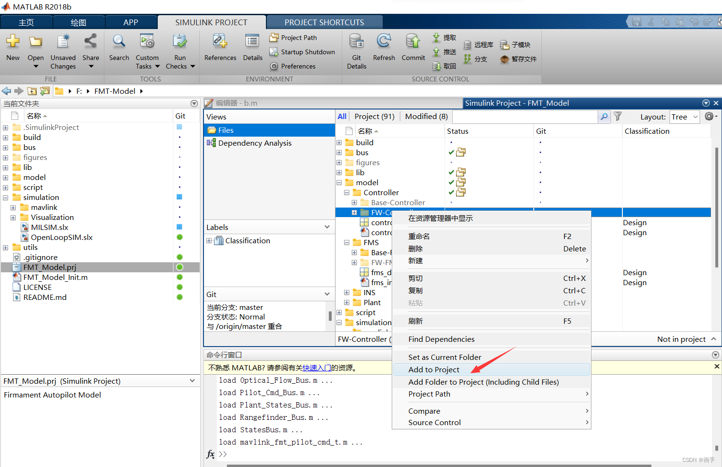
Task: Show Project (91) files filter
Action: [375, 117]
